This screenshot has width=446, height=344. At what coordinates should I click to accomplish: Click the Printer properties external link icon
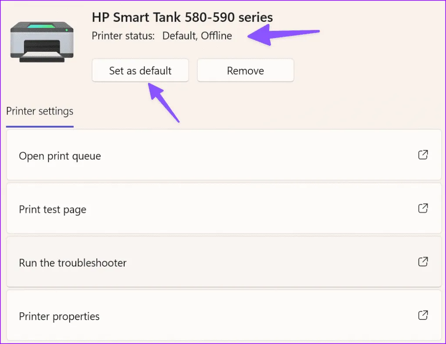tap(422, 315)
